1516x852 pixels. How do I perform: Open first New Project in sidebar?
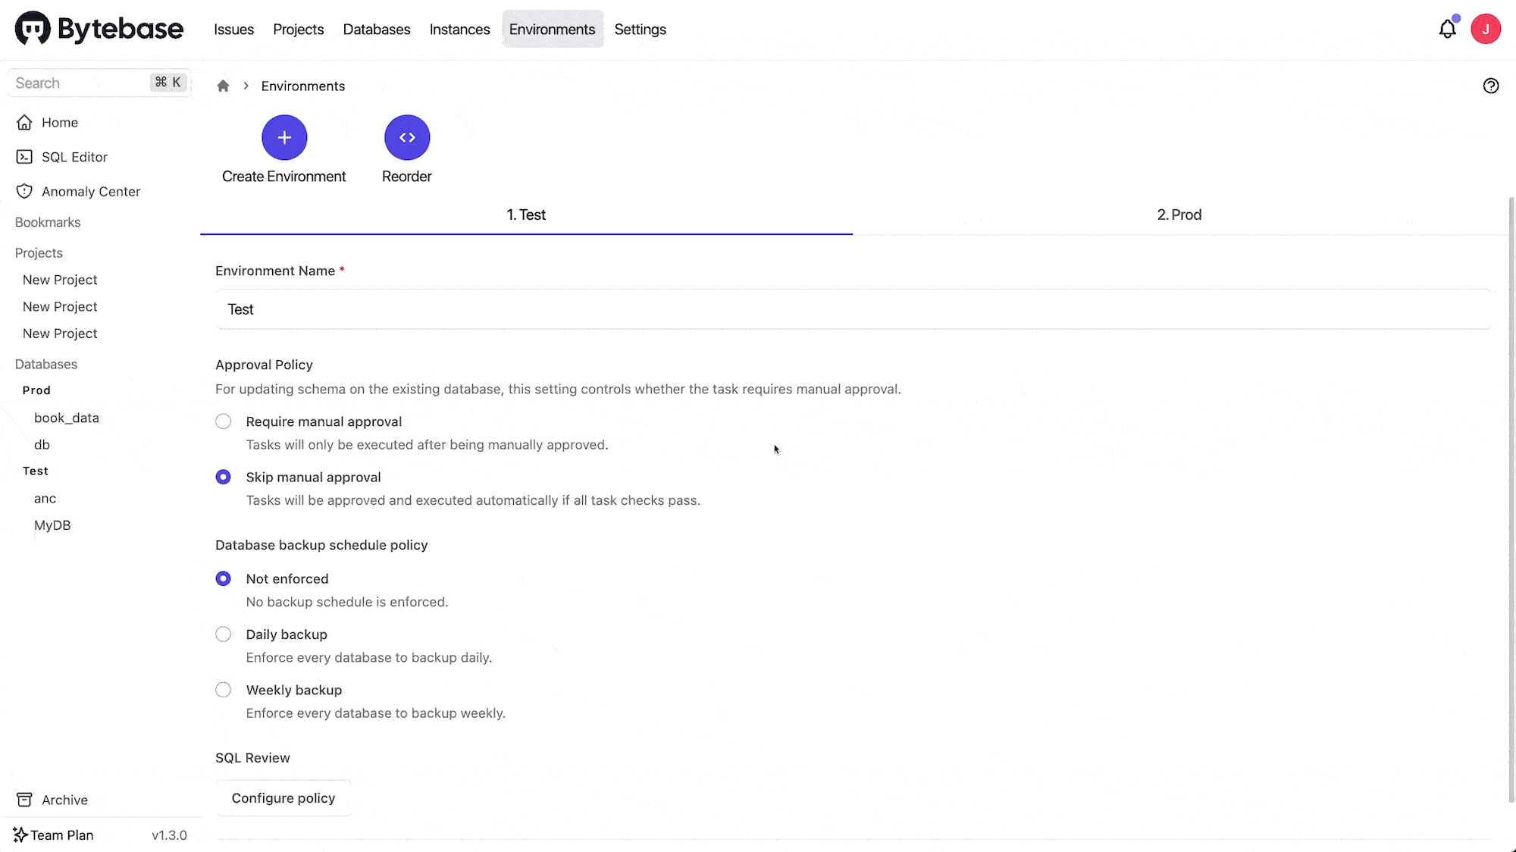click(60, 280)
